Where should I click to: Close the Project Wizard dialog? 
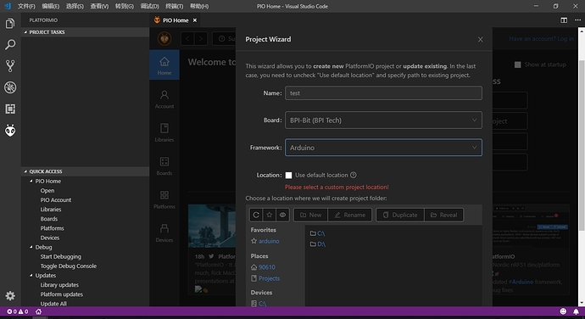click(480, 40)
